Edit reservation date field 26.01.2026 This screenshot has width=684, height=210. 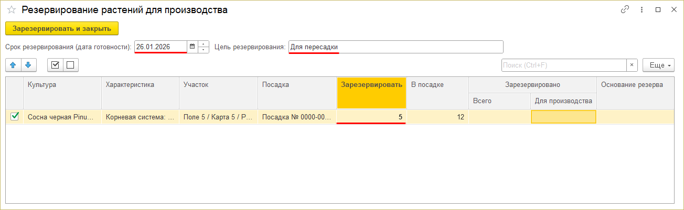tap(161, 47)
